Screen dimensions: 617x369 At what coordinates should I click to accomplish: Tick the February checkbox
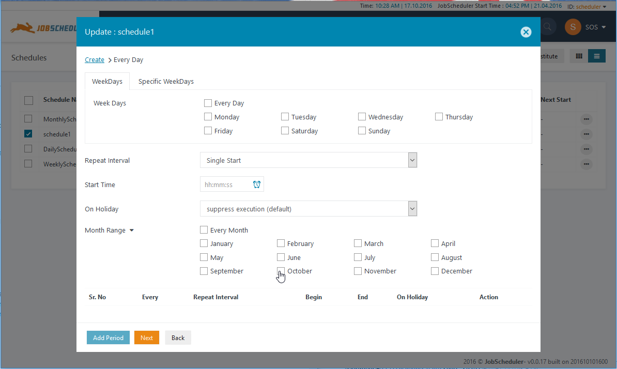click(x=281, y=243)
